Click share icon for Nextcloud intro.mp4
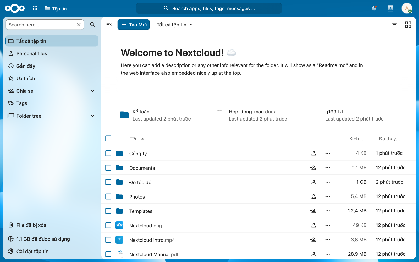The width and height of the screenshot is (419, 262). click(313, 240)
